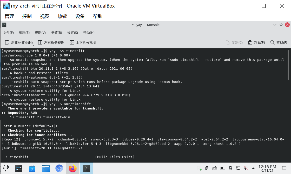Select the Find (查找) toolbar icon
This screenshot has width=291, height=174.
click(x=279, y=42)
